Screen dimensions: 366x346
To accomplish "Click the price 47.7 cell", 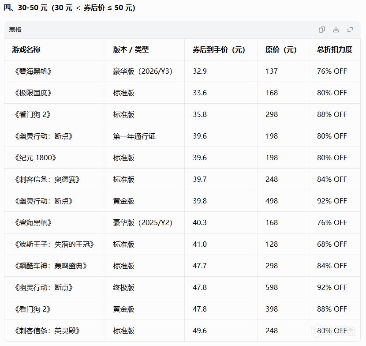I will (x=200, y=266).
